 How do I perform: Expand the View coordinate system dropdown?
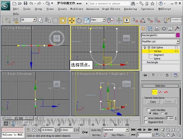click(98, 20)
